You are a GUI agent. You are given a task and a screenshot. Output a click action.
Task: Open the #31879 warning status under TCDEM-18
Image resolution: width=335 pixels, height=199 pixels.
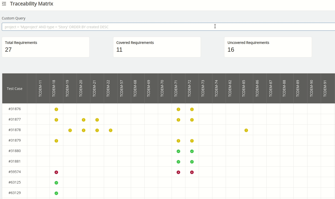[x=56, y=141]
